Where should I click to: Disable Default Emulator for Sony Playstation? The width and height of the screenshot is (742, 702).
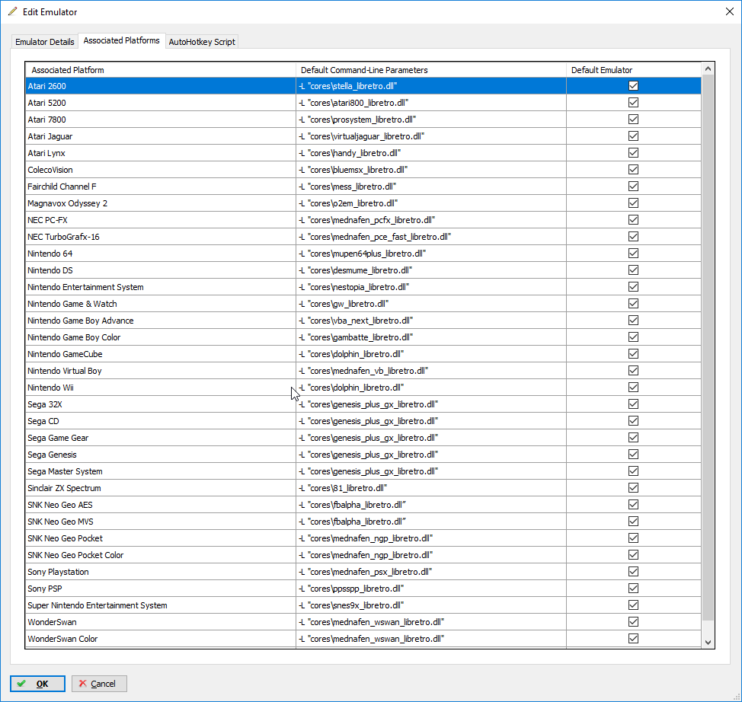(633, 572)
